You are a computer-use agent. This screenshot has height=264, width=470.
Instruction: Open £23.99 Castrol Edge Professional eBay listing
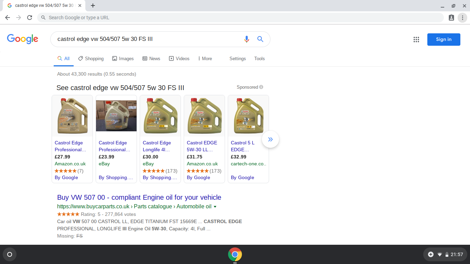(x=114, y=146)
